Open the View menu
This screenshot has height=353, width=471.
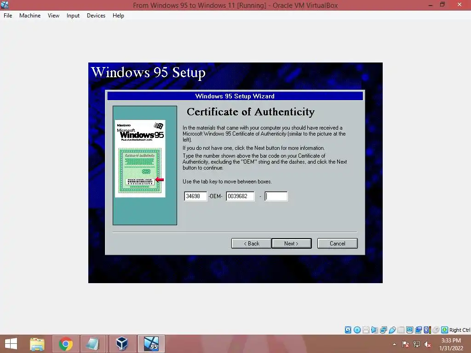pyautogui.click(x=53, y=16)
